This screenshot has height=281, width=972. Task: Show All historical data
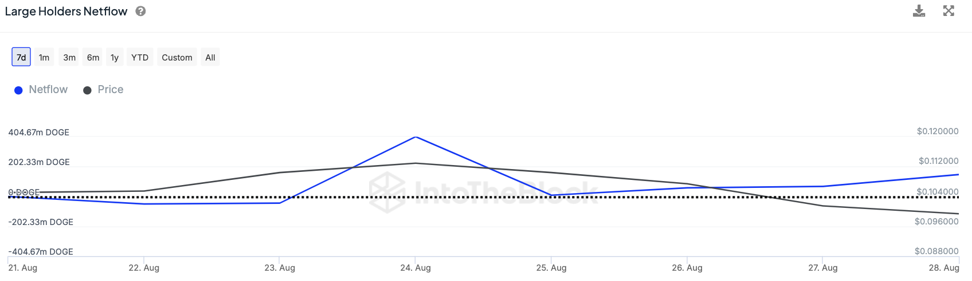tap(210, 57)
